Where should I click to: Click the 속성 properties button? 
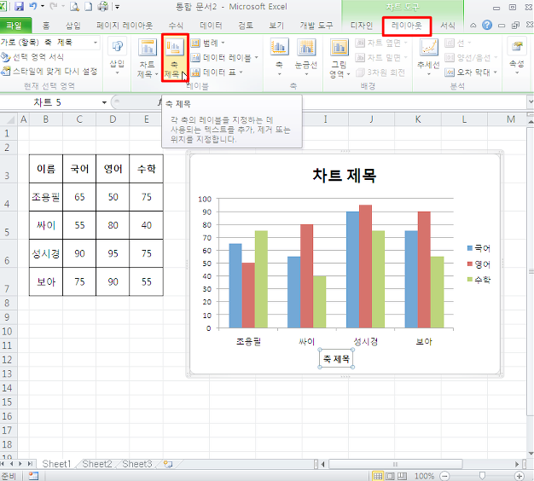point(517,56)
